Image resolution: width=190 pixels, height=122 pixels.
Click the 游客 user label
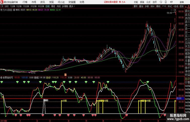pos(182,2)
